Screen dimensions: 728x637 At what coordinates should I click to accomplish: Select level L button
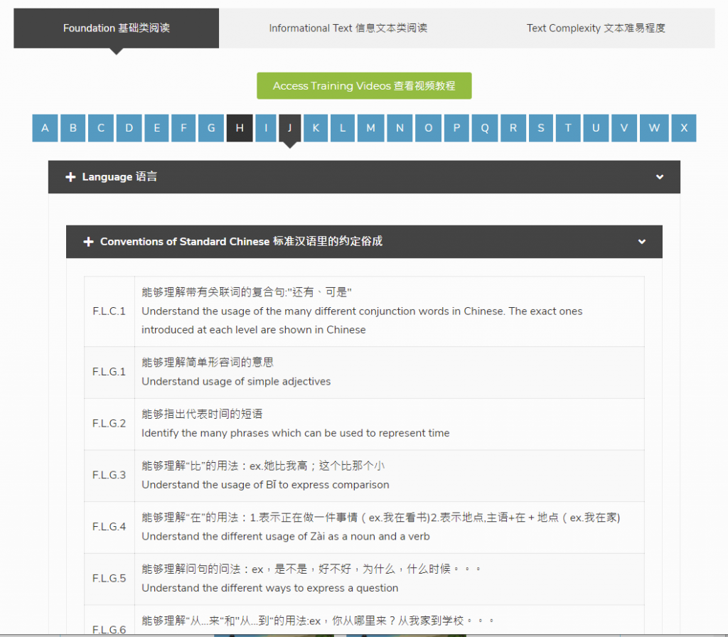pos(343,128)
